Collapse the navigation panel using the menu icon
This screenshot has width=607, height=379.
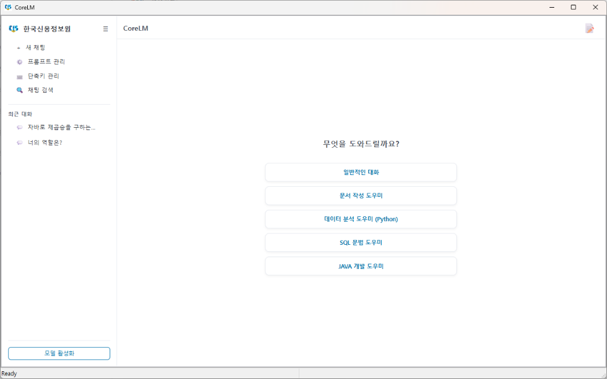pos(105,28)
